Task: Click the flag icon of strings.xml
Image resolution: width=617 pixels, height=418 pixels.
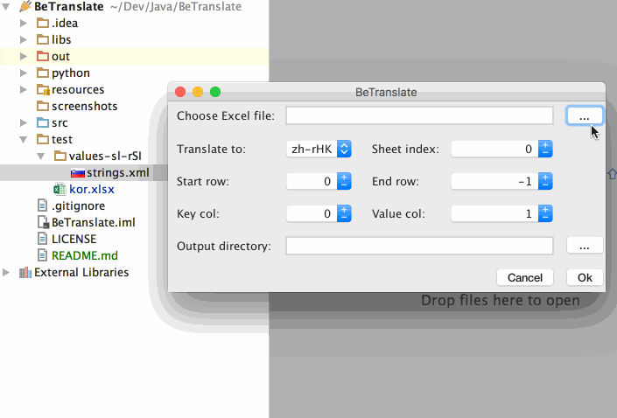Action: click(78, 172)
